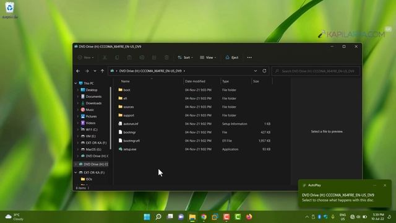The width and height of the screenshot is (396, 223).
Task: Open Task View on the taskbar
Action: click(170, 217)
